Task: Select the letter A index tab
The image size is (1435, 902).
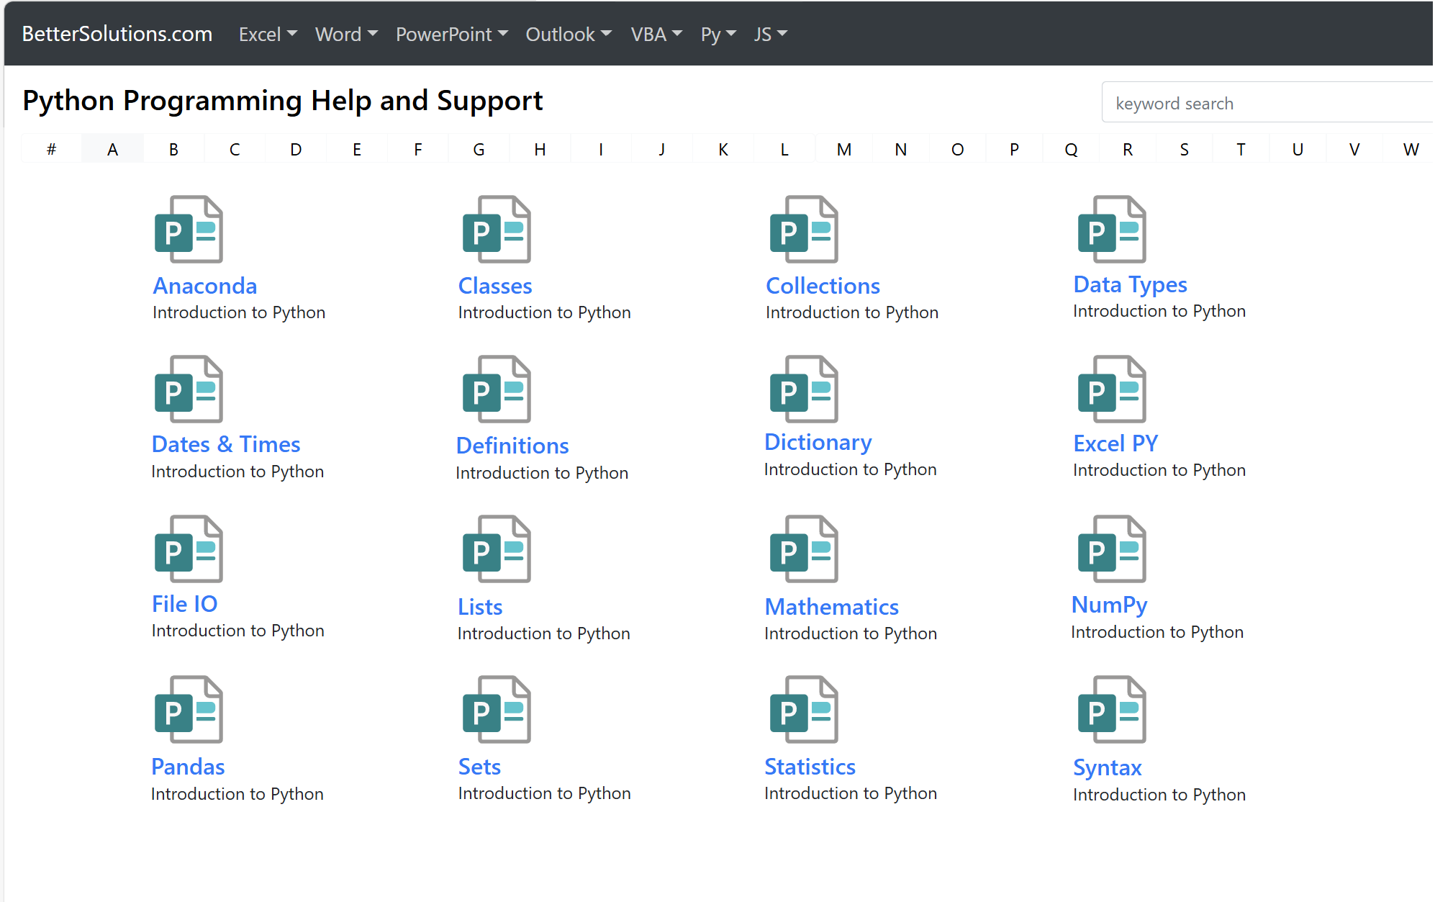Action: (112, 149)
